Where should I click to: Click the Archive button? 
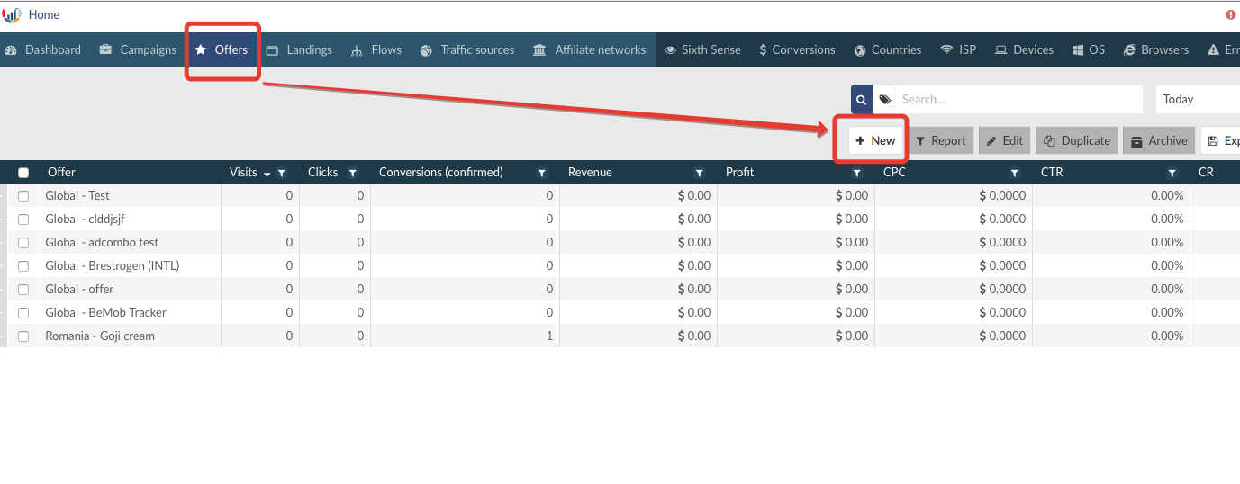coord(1159,141)
